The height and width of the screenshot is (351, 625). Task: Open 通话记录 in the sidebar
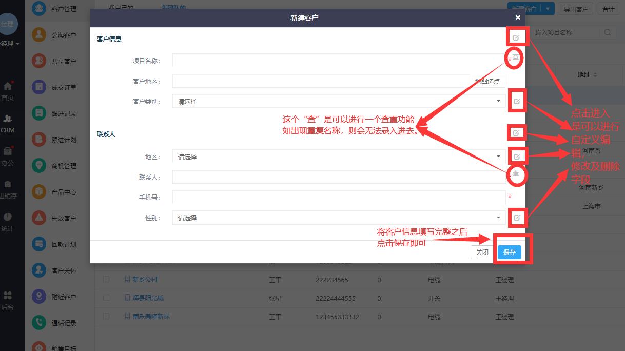click(x=54, y=323)
